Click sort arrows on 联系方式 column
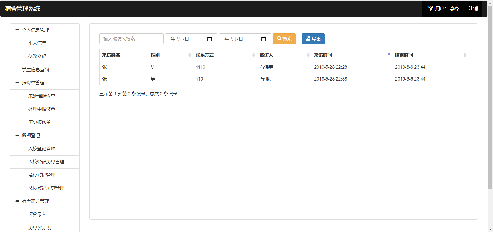This screenshot has width=493, height=232. pyautogui.click(x=254, y=55)
